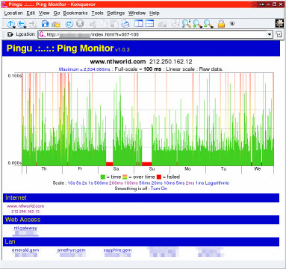Click the Pingu Ping Monitor page heading
This screenshot has width=286, height=269.
[x=60, y=48]
